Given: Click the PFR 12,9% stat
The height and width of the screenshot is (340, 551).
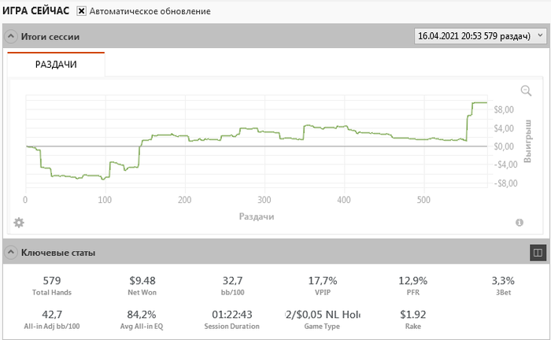Looking at the screenshot, I should [414, 285].
